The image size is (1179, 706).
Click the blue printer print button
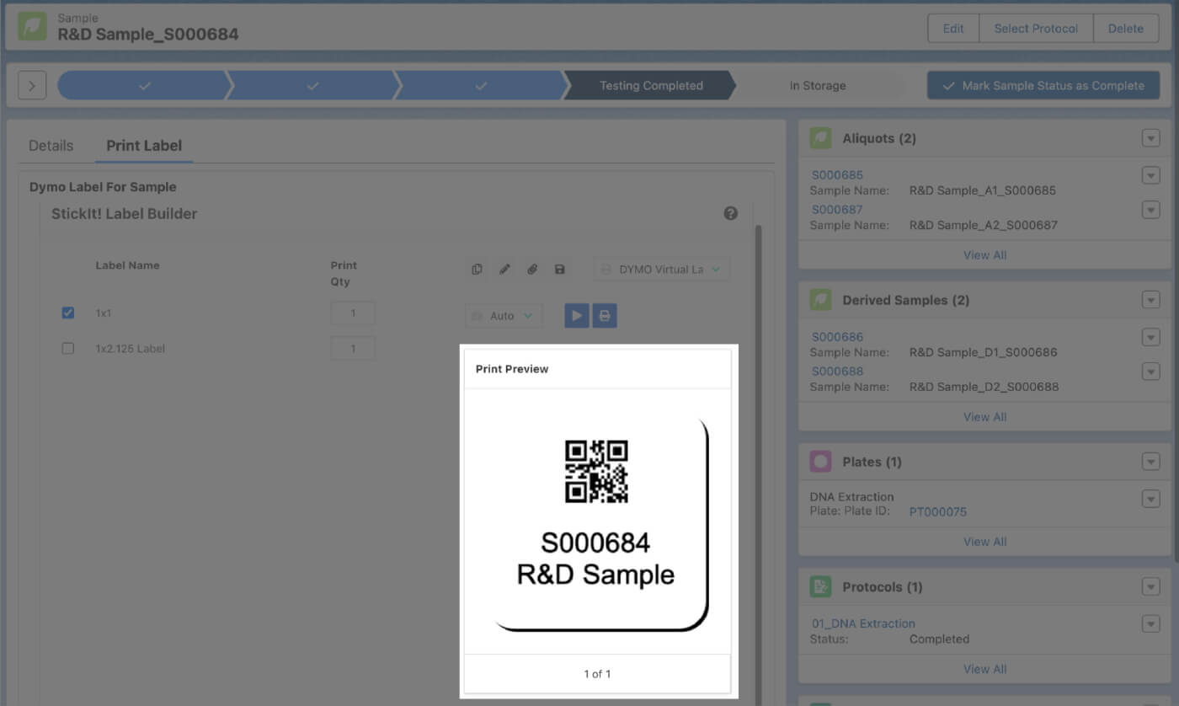click(x=605, y=316)
